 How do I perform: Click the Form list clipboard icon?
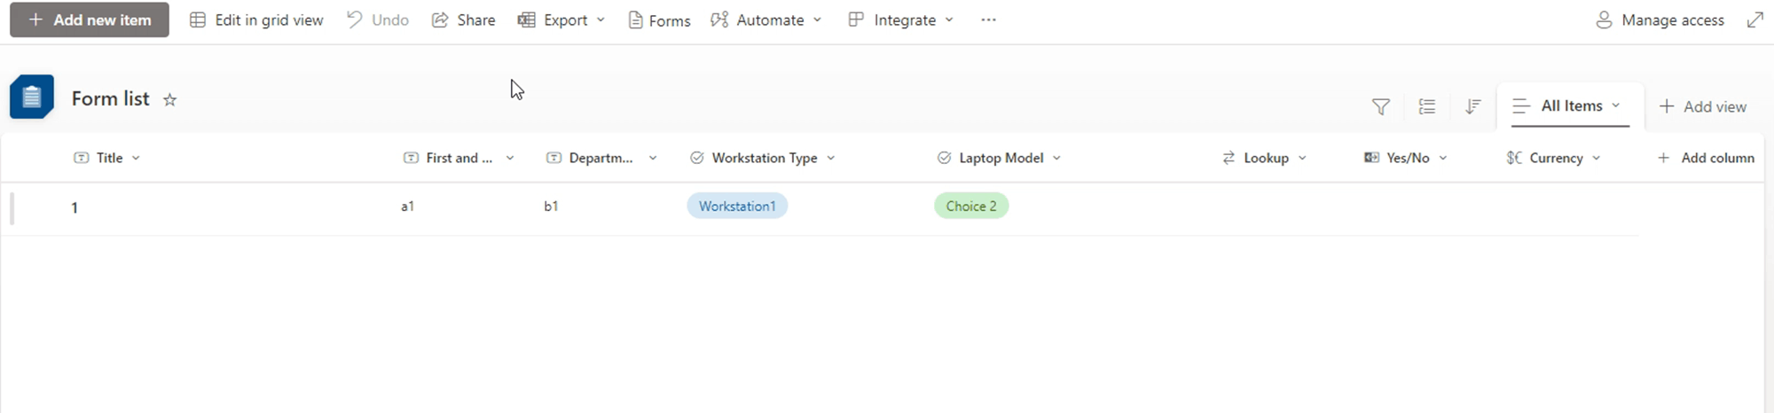(32, 97)
